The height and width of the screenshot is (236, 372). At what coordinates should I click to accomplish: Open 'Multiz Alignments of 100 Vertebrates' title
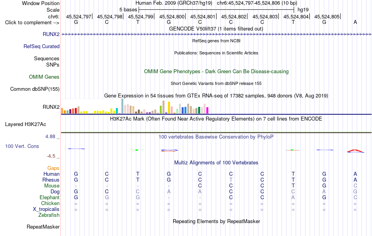tap(216, 162)
